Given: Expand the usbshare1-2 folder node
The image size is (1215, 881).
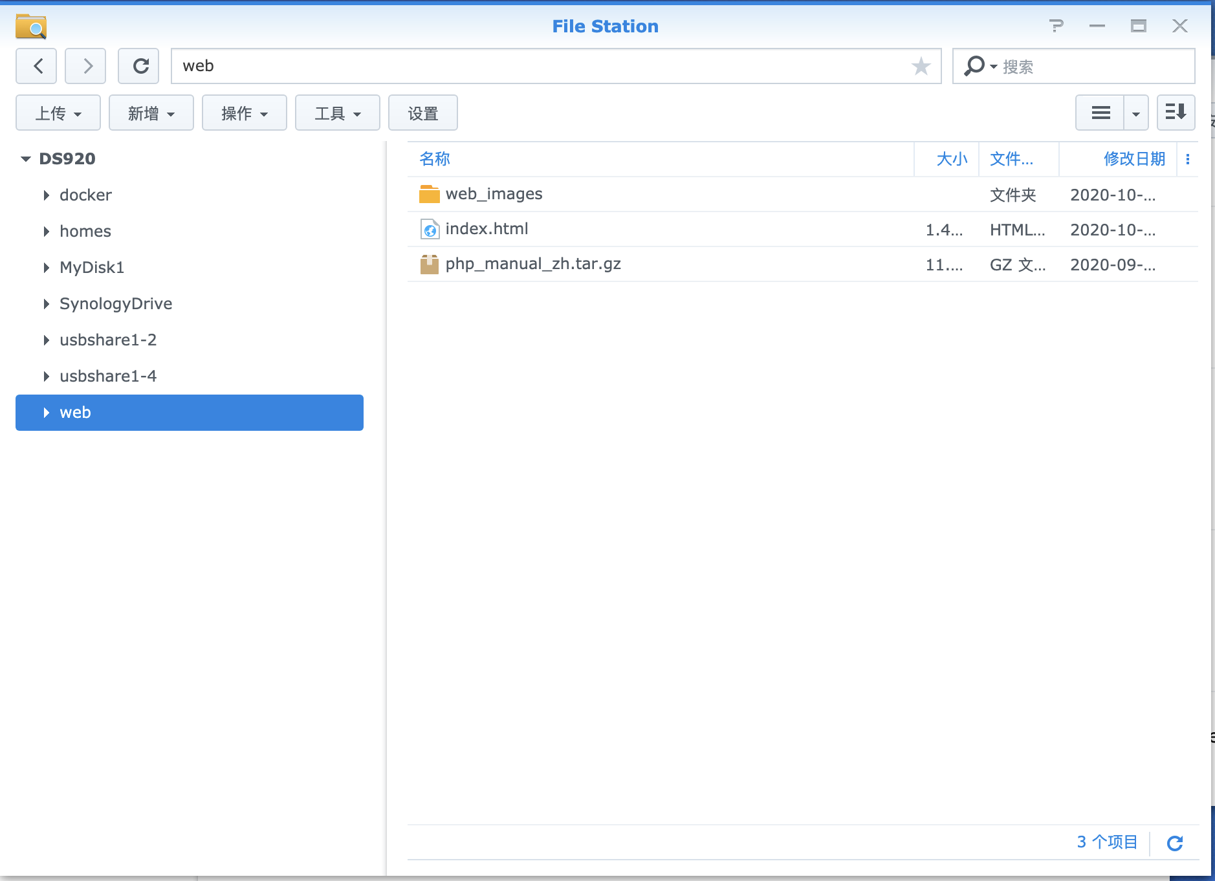Looking at the screenshot, I should click(x=46, y=340).
